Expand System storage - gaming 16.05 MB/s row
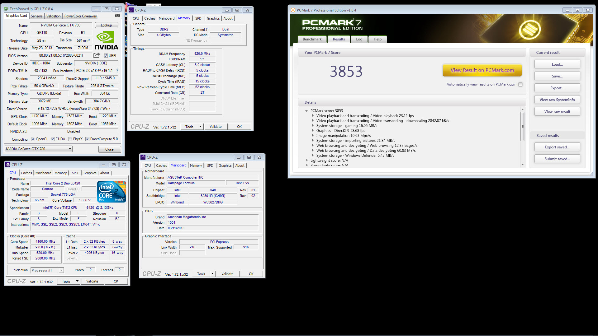This screenshot has height=336, width=598. (313, 126)
